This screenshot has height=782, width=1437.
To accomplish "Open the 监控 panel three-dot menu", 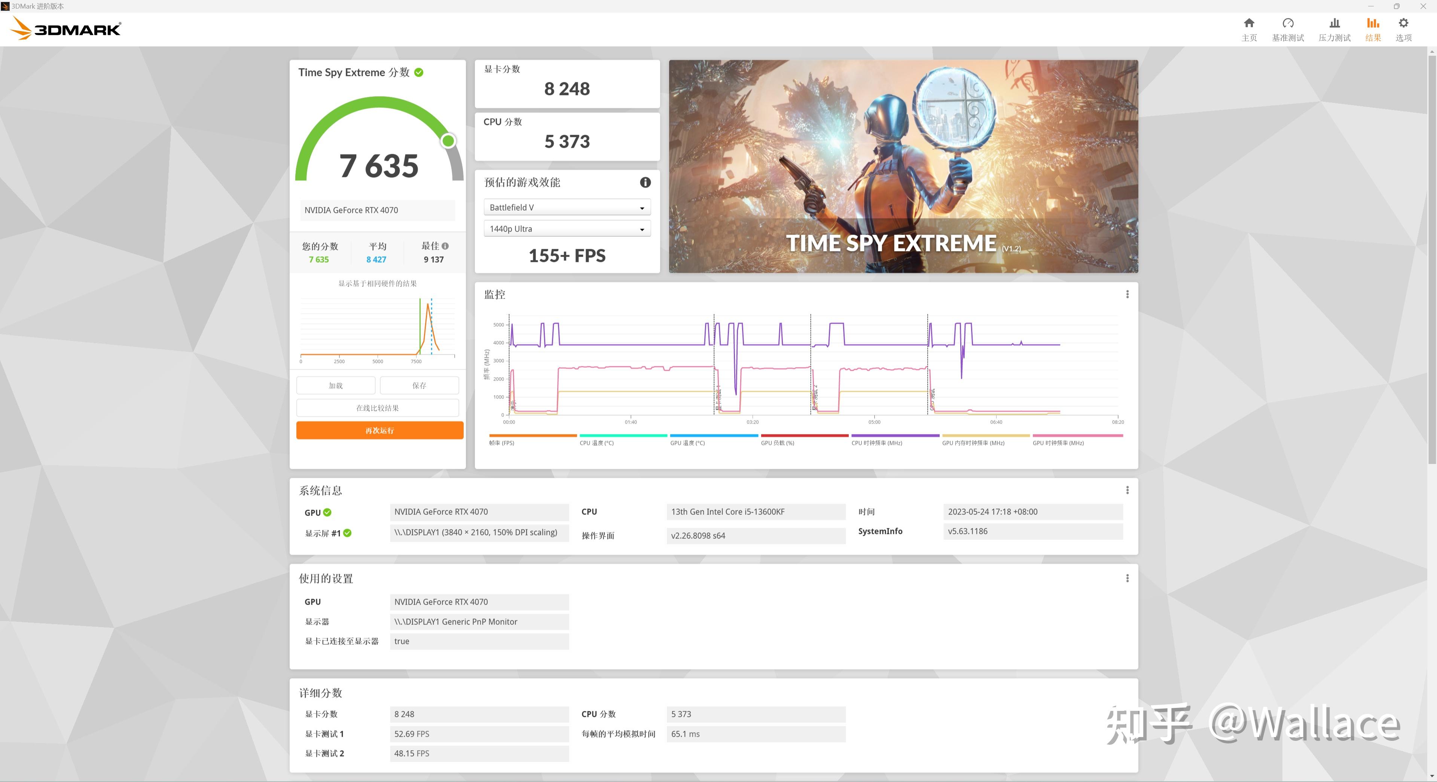I will [1128, 294].
